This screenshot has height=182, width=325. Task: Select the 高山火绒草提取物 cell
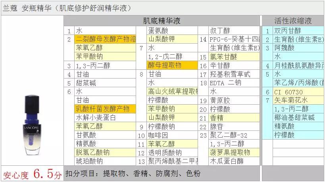point(172,91)
